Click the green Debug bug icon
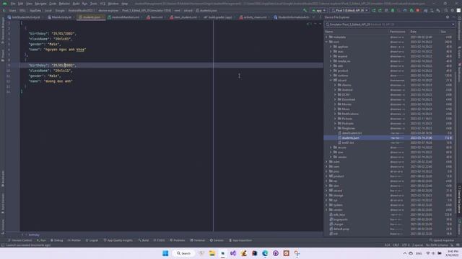The image size is (462, 259). (x=393, y=11)
